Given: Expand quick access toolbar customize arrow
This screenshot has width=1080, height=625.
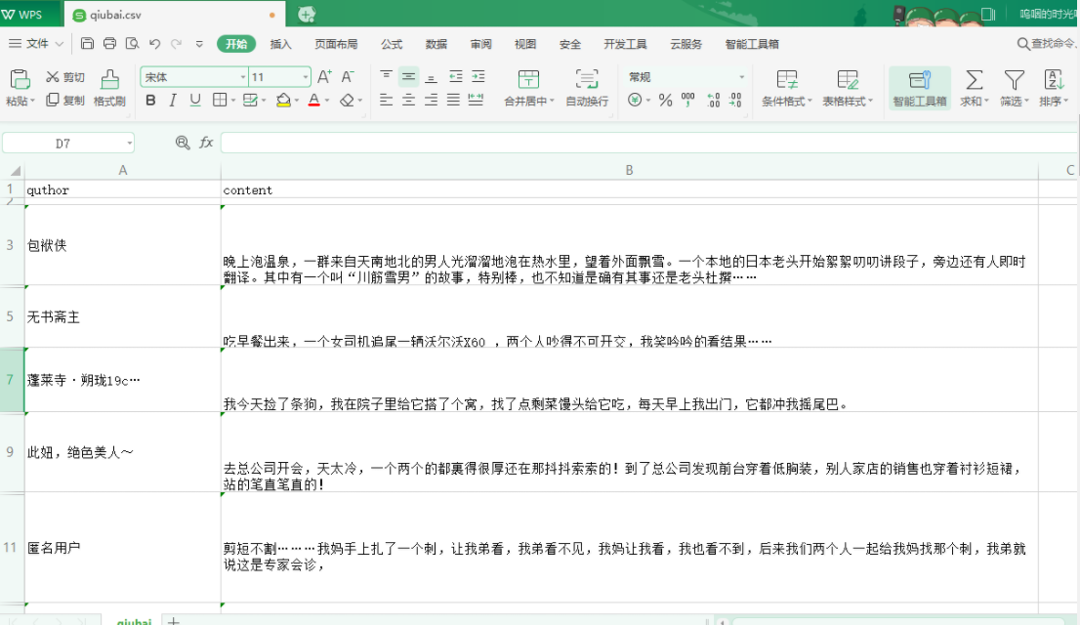Looking at the screenshot, I should point(199,44).
